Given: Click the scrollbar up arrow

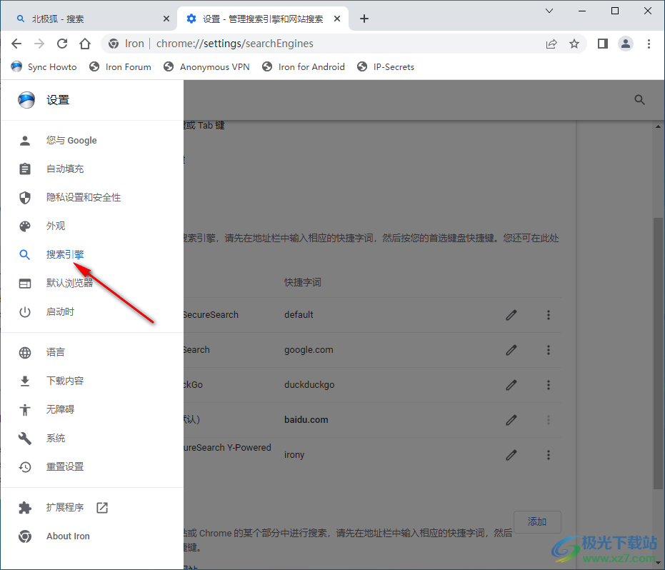Looking at the screenshot, I should (x=658, y=126).
